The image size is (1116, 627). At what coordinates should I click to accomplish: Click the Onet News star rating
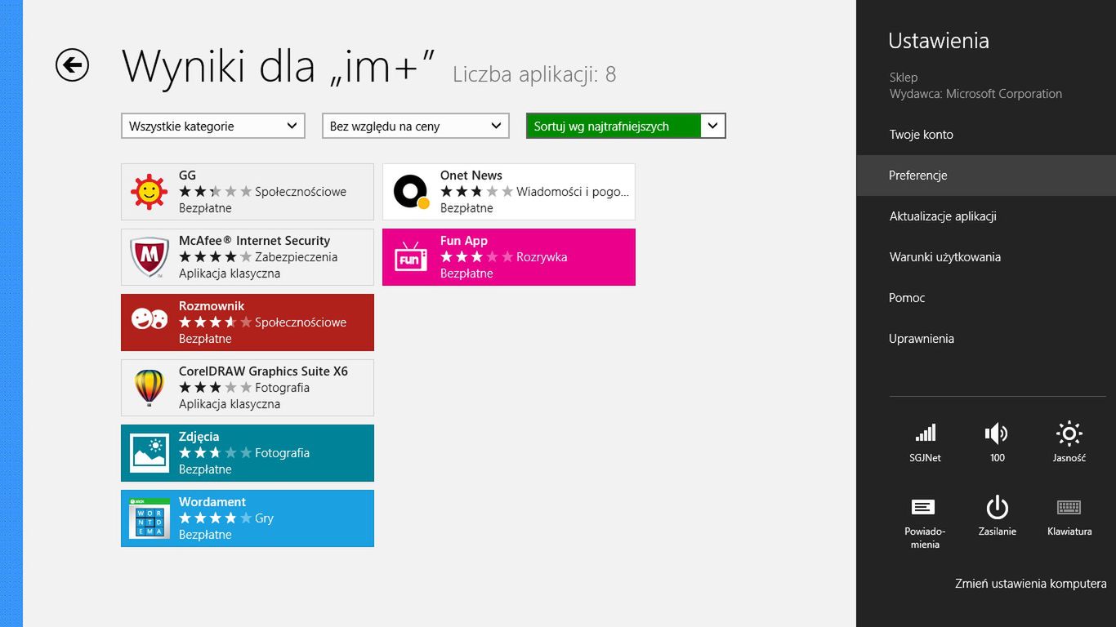(x=476, y=192)
